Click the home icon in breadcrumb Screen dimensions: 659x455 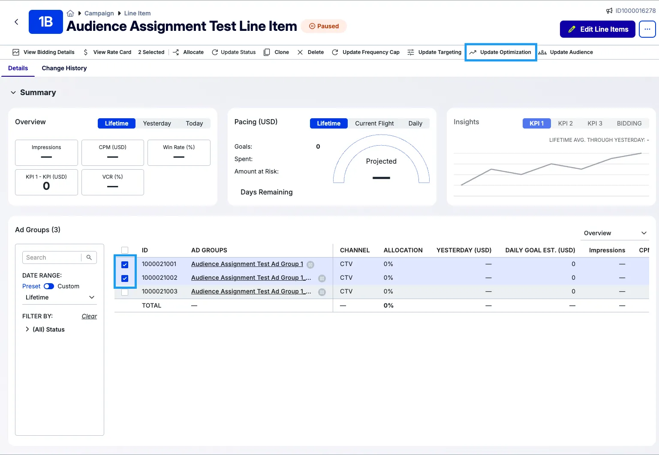coord(70,13)
